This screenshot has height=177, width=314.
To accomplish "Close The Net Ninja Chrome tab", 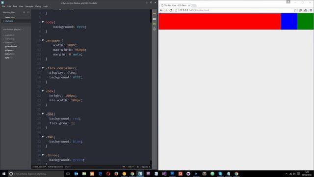I will pos(189,5).
